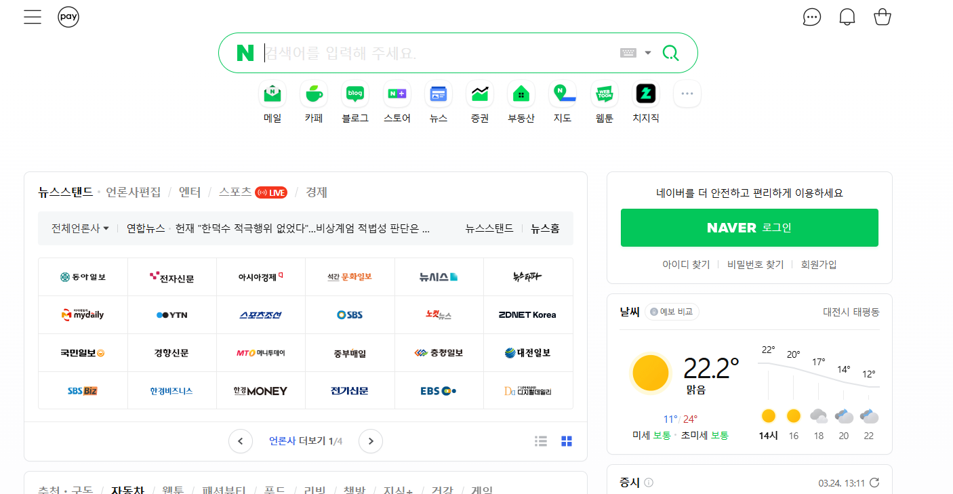
Task: Click the 뉴스스탠드 link in the headline bar
Action: (489, 228)
